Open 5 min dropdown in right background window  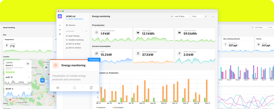pyautogui.click(x=271, y=27)
